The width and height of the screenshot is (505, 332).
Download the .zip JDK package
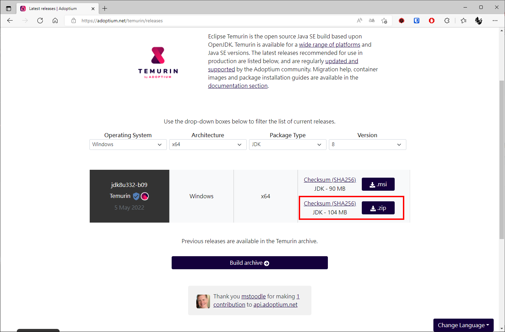(378, 208)
